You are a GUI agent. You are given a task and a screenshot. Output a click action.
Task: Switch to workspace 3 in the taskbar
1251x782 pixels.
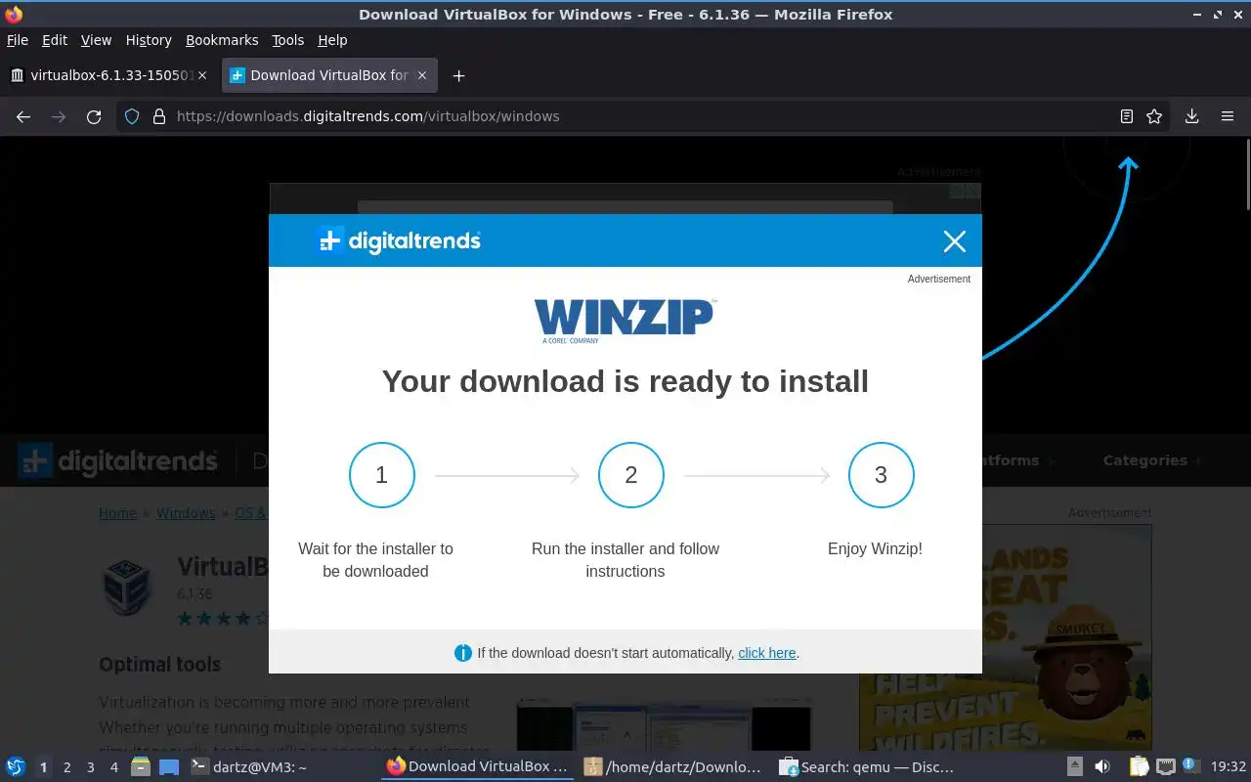click(90, 767)
